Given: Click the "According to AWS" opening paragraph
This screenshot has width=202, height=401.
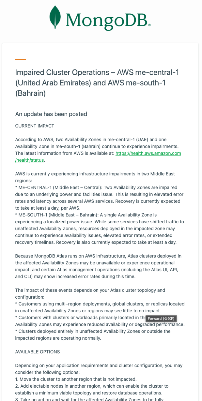Looking at the screenshot, I should [95, 146].
